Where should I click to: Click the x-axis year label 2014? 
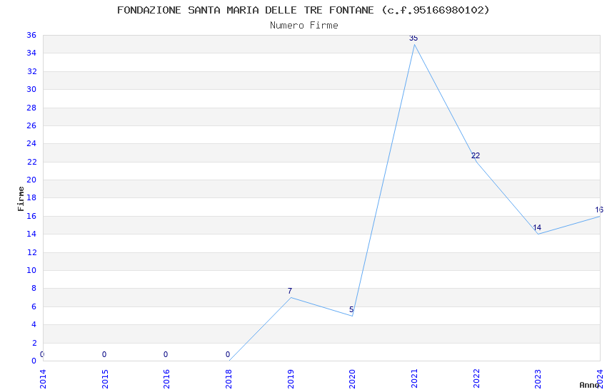coord(43,378)
